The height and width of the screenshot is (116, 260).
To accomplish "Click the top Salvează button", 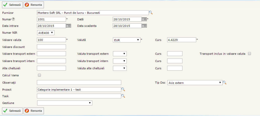I will [12, 5].
